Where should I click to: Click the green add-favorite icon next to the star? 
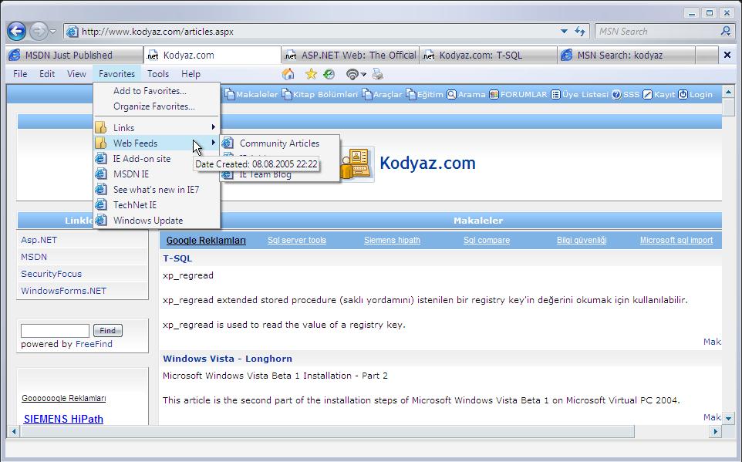pos(329,74)
